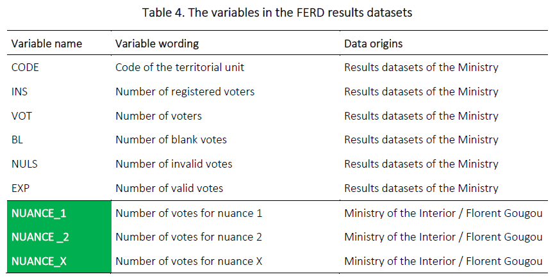The width and height of the screenshot is (555, 279).
Task: Select the CODE variable cell
Action: 26,67
